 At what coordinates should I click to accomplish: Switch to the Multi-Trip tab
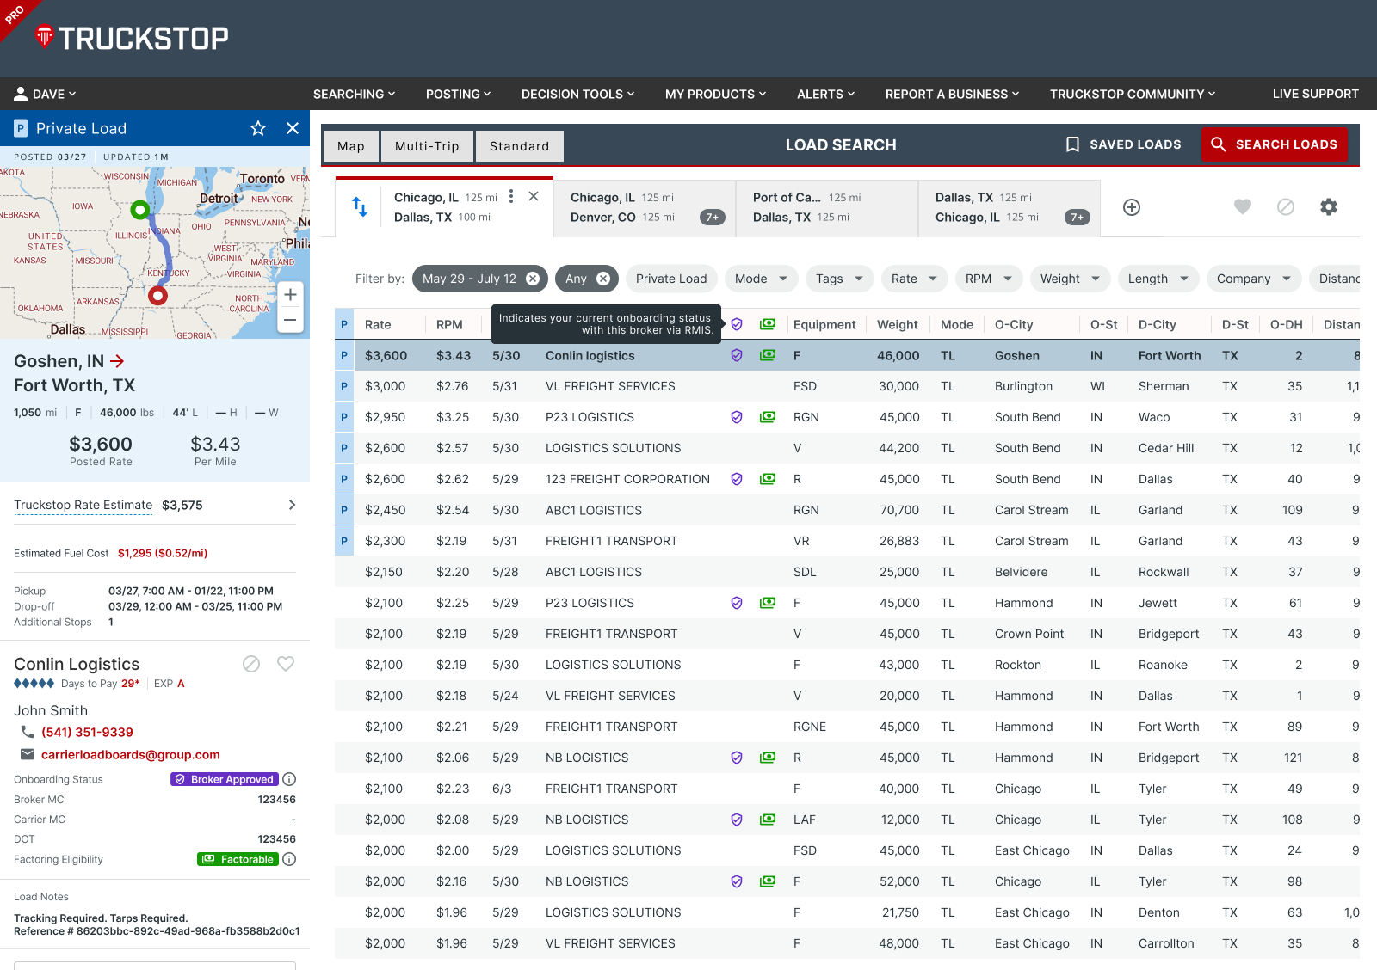click(427, 146)
